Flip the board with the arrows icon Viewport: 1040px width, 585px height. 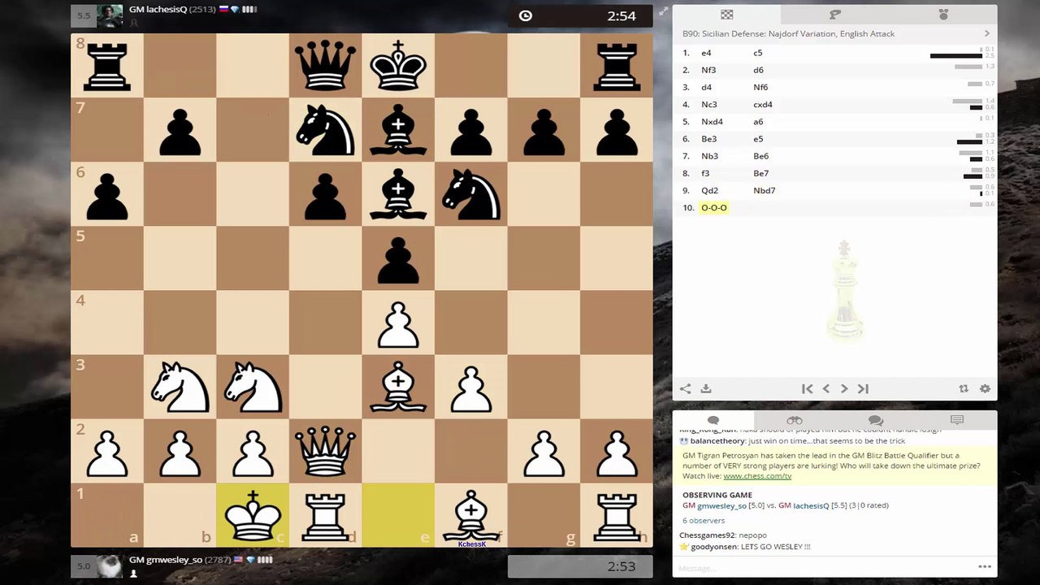pyautogui.click(x=964, y=389)
